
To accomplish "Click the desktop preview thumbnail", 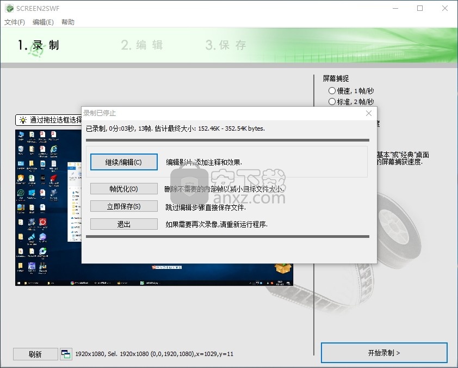I will tap(154, 207).
